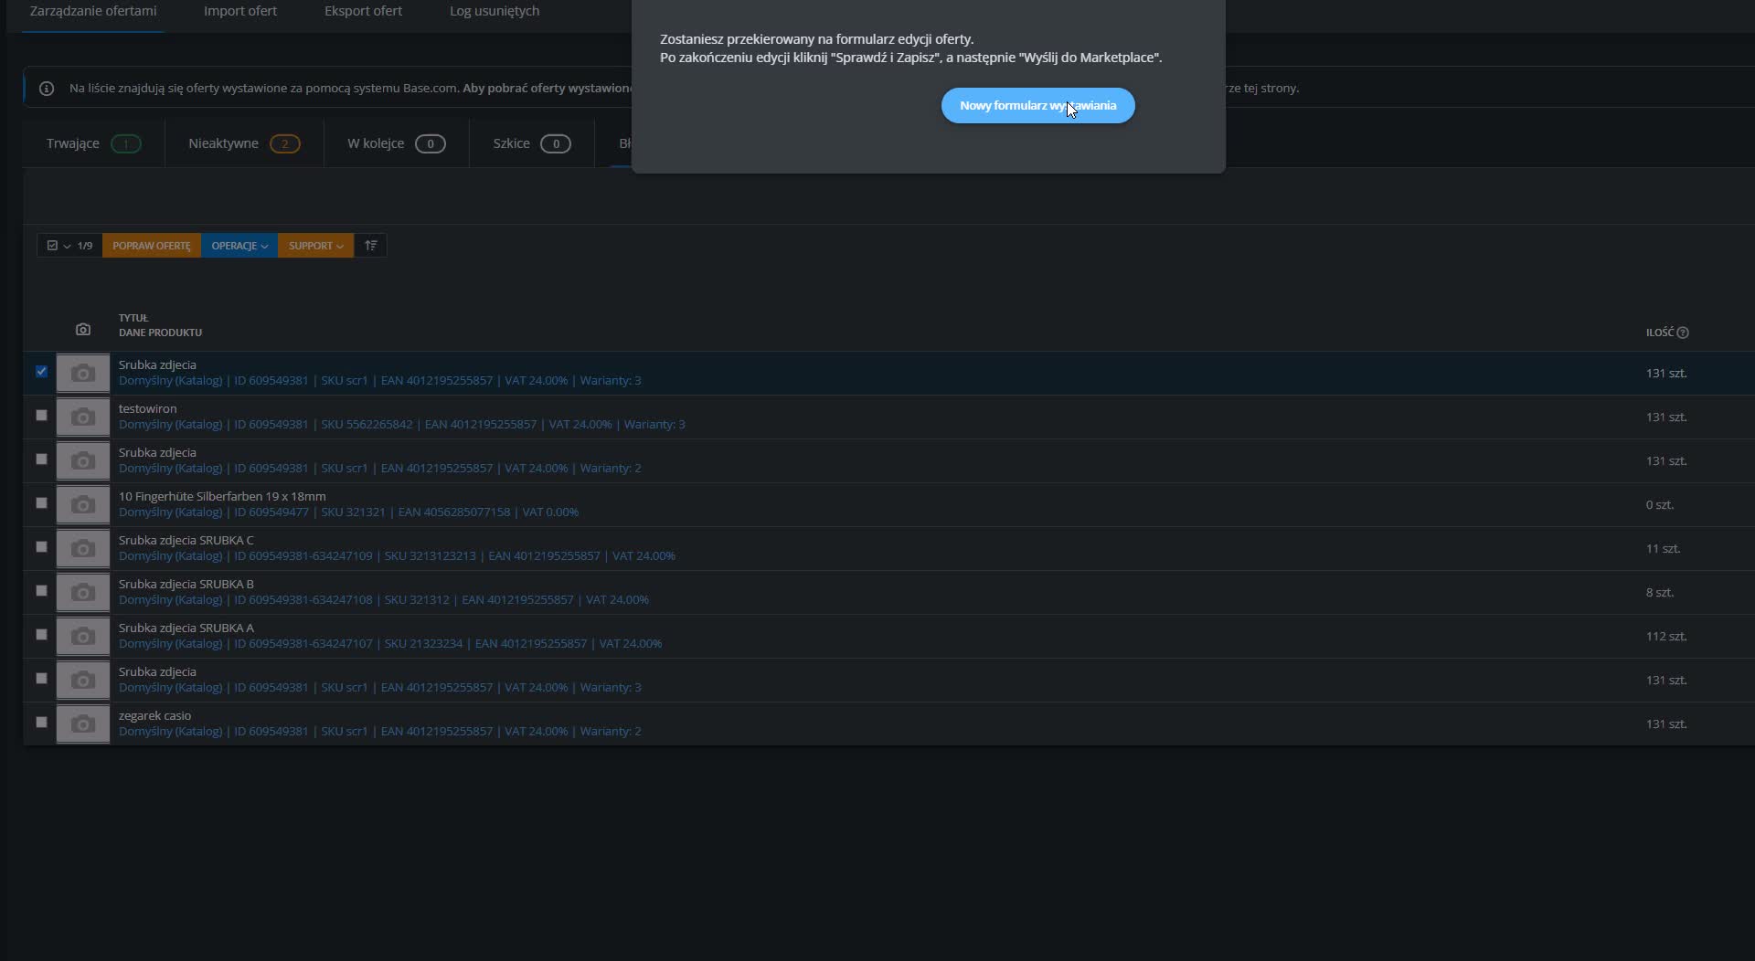Tick the checkbox for Srubka zdjecia SRUBKA B
Screen dimensions: 1755x961
(41, 590)
